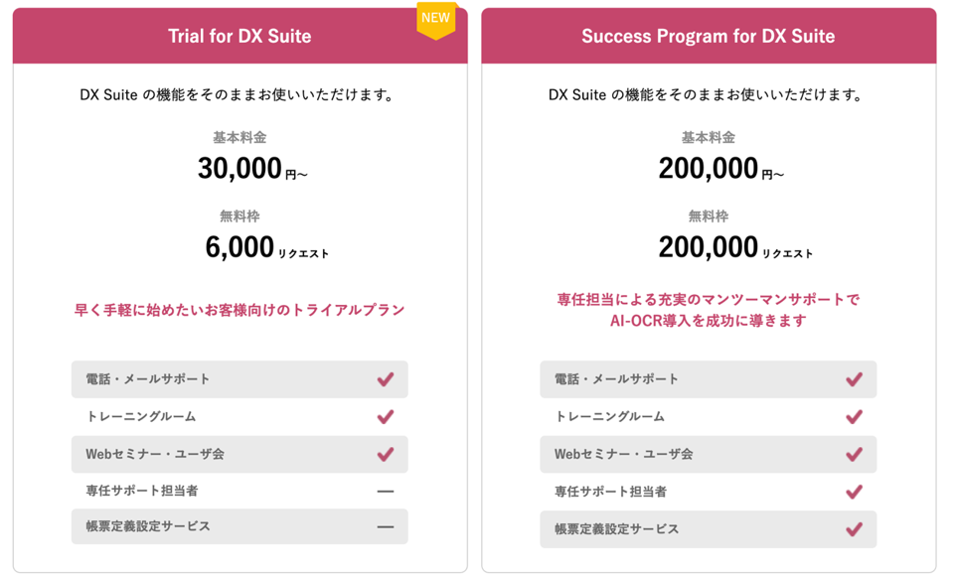Click the 6,000 リクエスト free quota
This screenshot has height=580, width=955.
265,248
